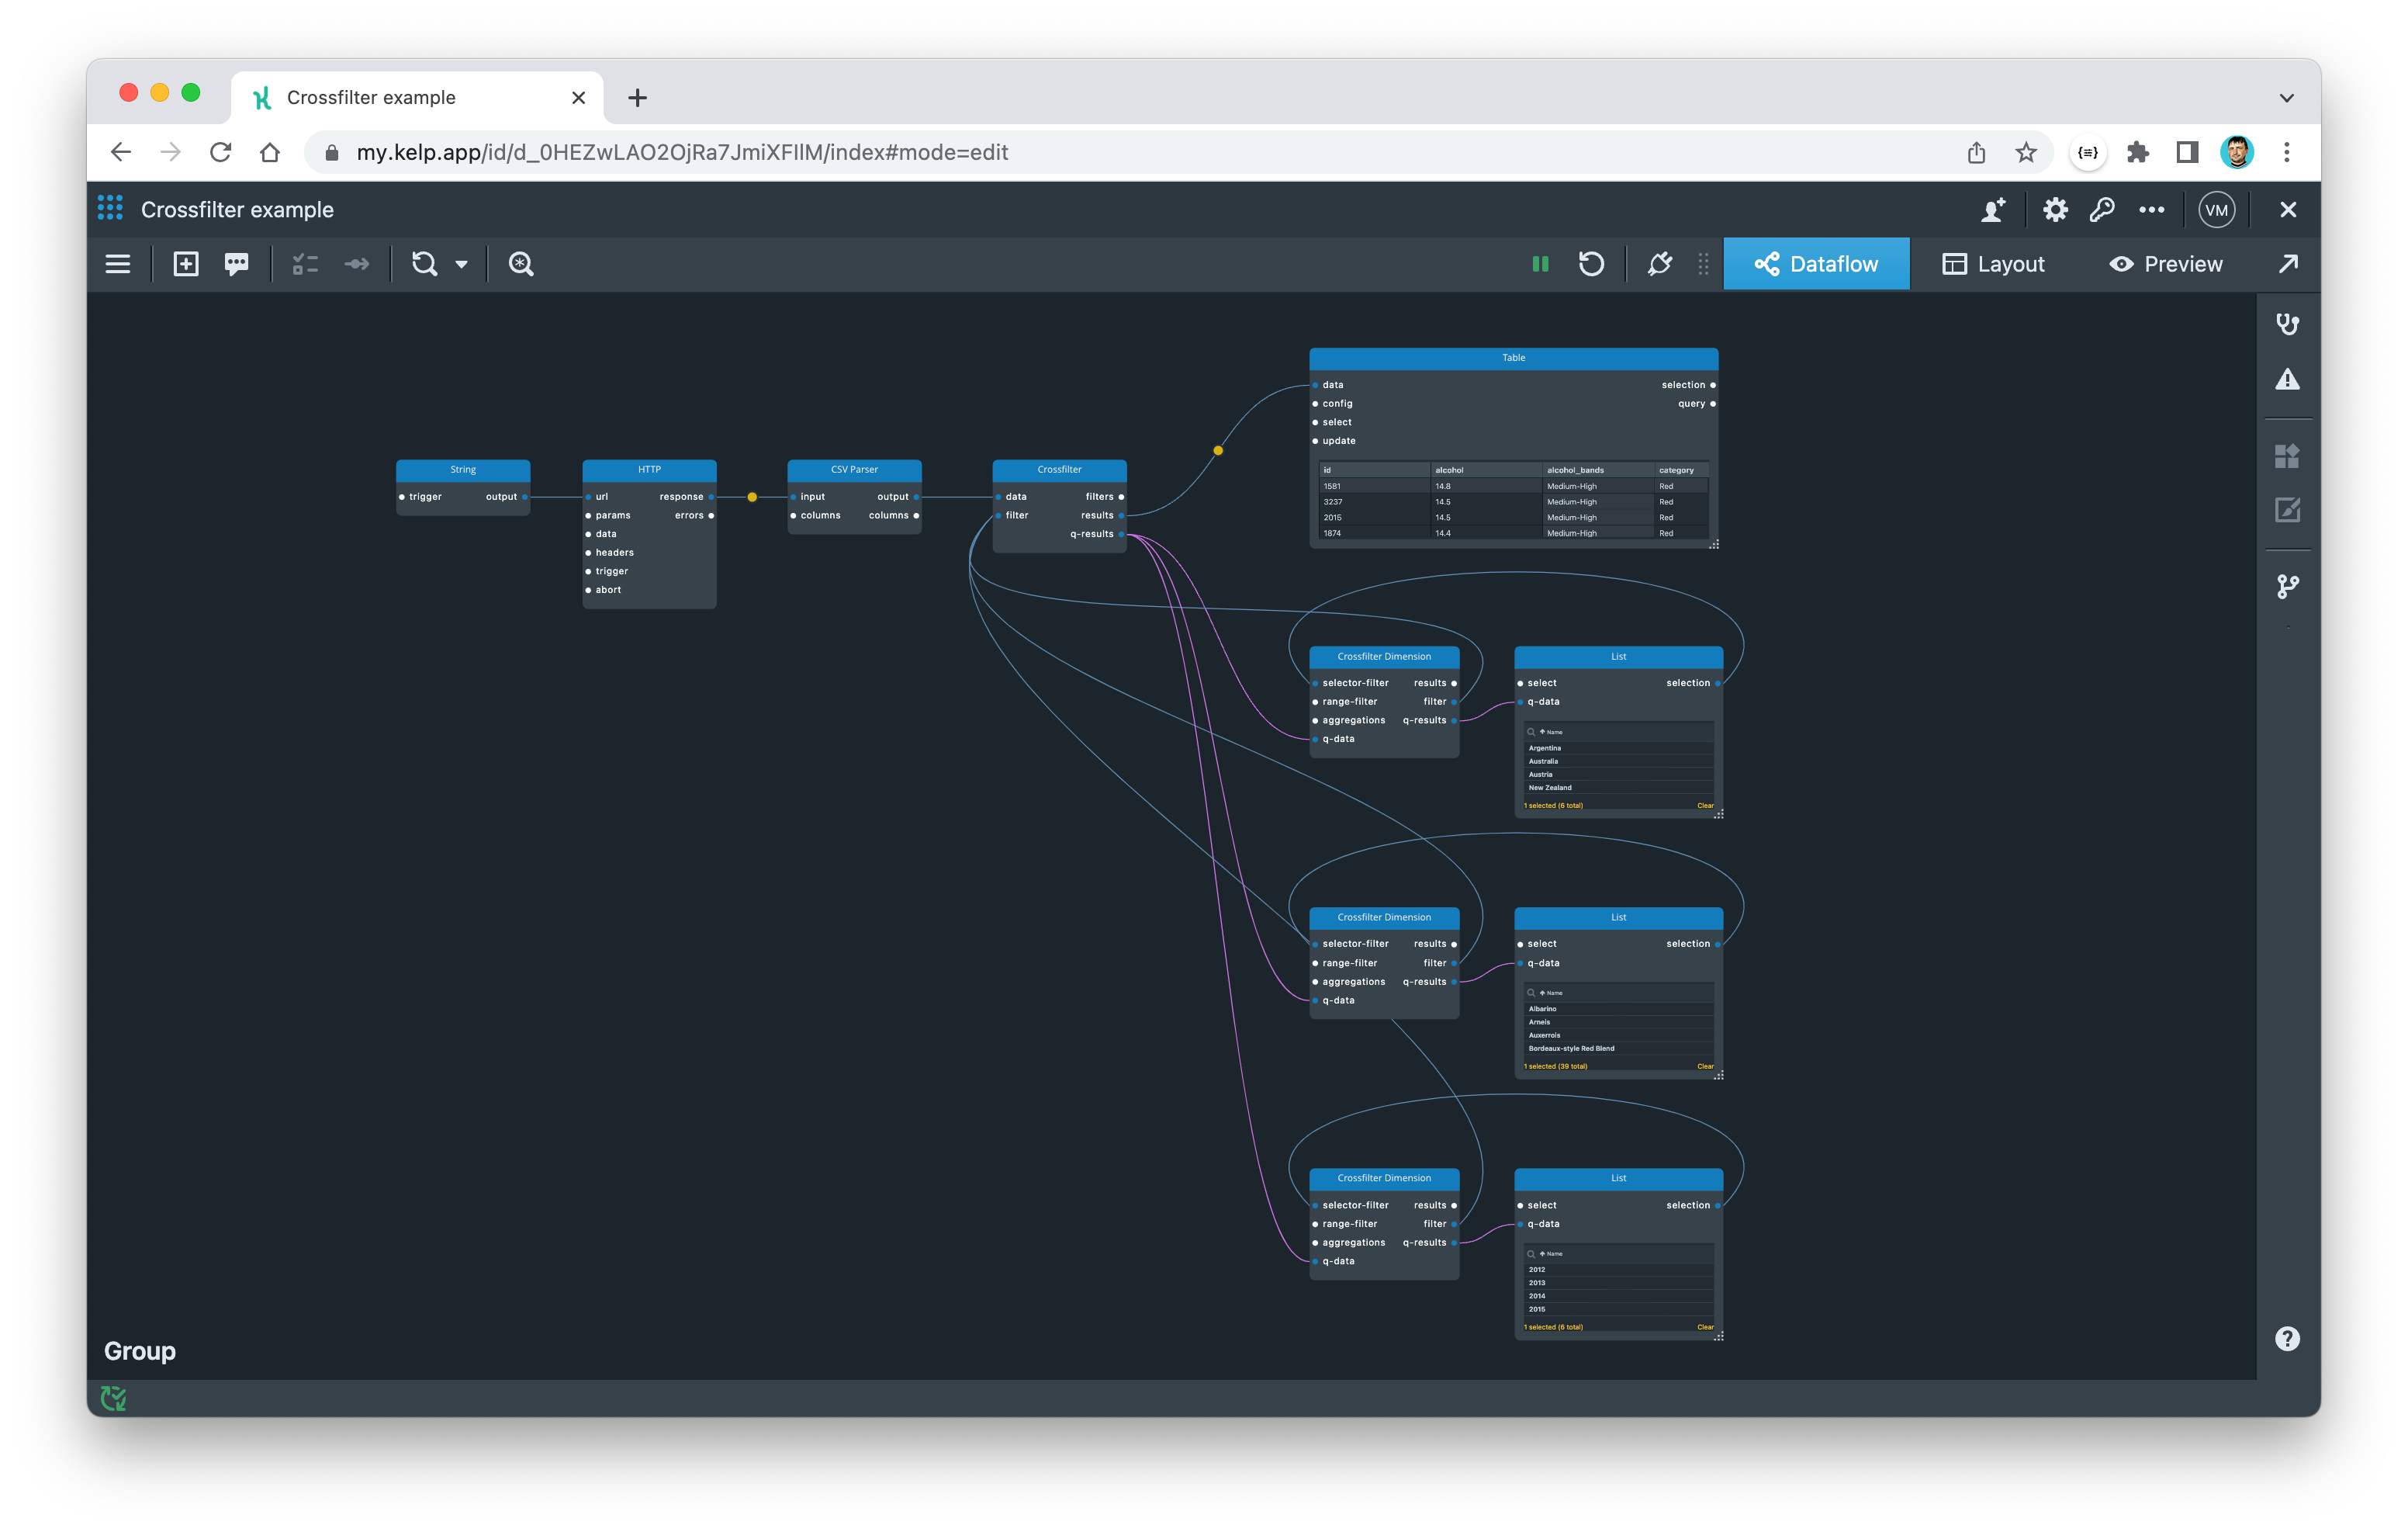Open the stethoscope diagnostics sidebar icon

tap(2287, 323)
